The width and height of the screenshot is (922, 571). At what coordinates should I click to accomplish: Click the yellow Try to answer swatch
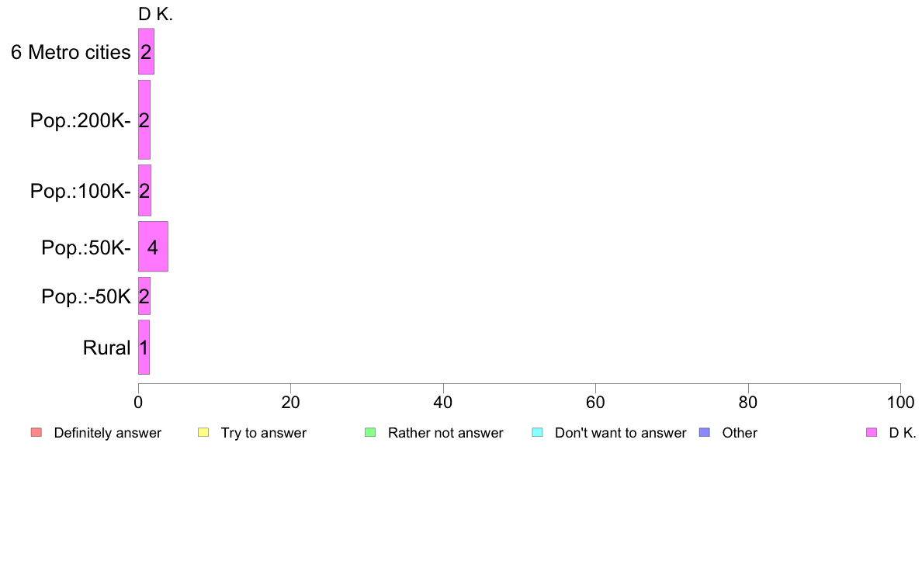[203, 432]
